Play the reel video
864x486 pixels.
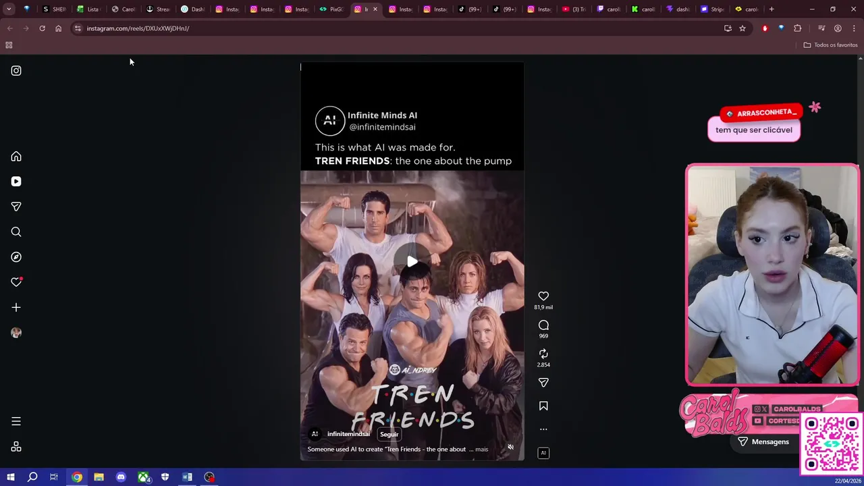coord(412,262)
